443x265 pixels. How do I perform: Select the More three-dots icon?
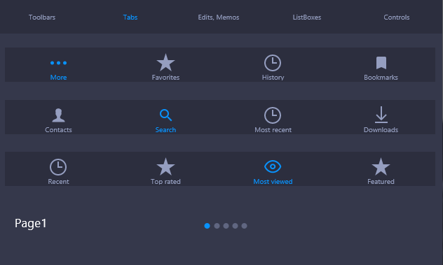58,63
